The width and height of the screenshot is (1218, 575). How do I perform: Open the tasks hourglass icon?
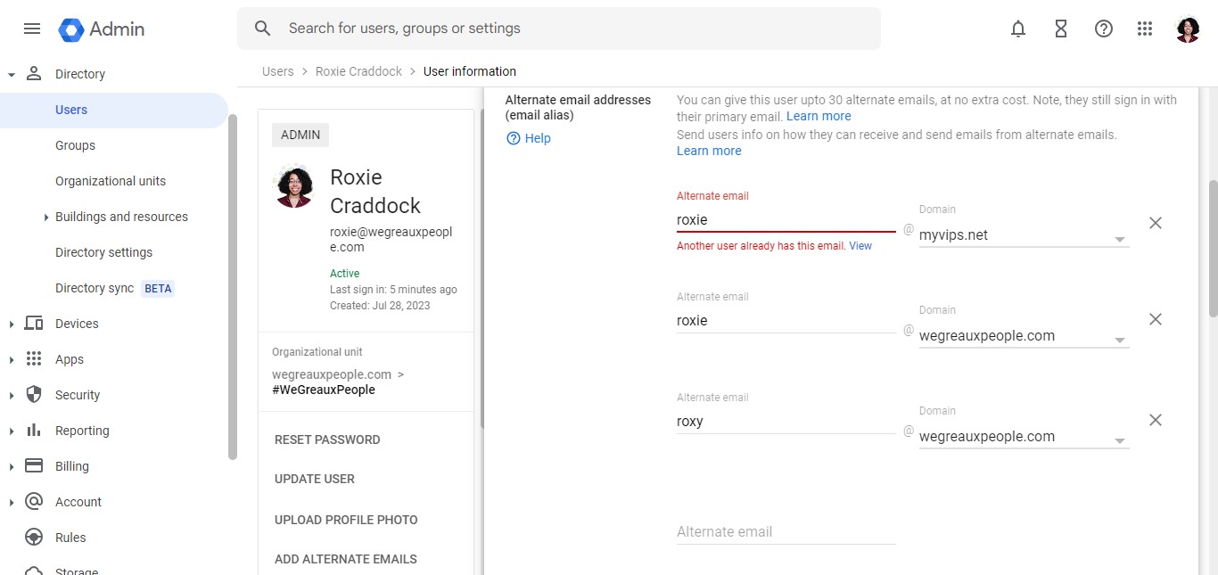(x=1061, y=29)
